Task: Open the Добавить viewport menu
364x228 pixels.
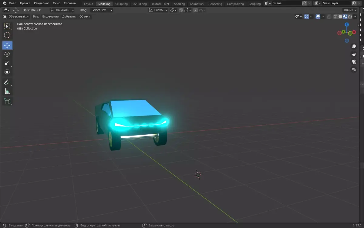Action: (x=69, y=16)
